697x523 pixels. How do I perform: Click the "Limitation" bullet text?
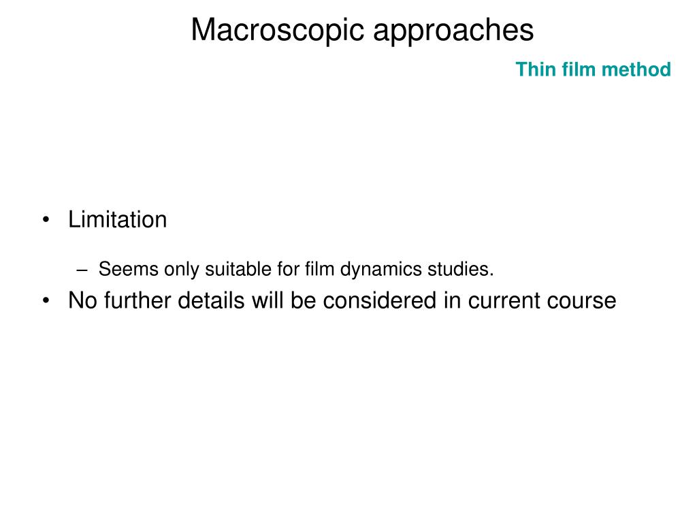click(117, 219)
